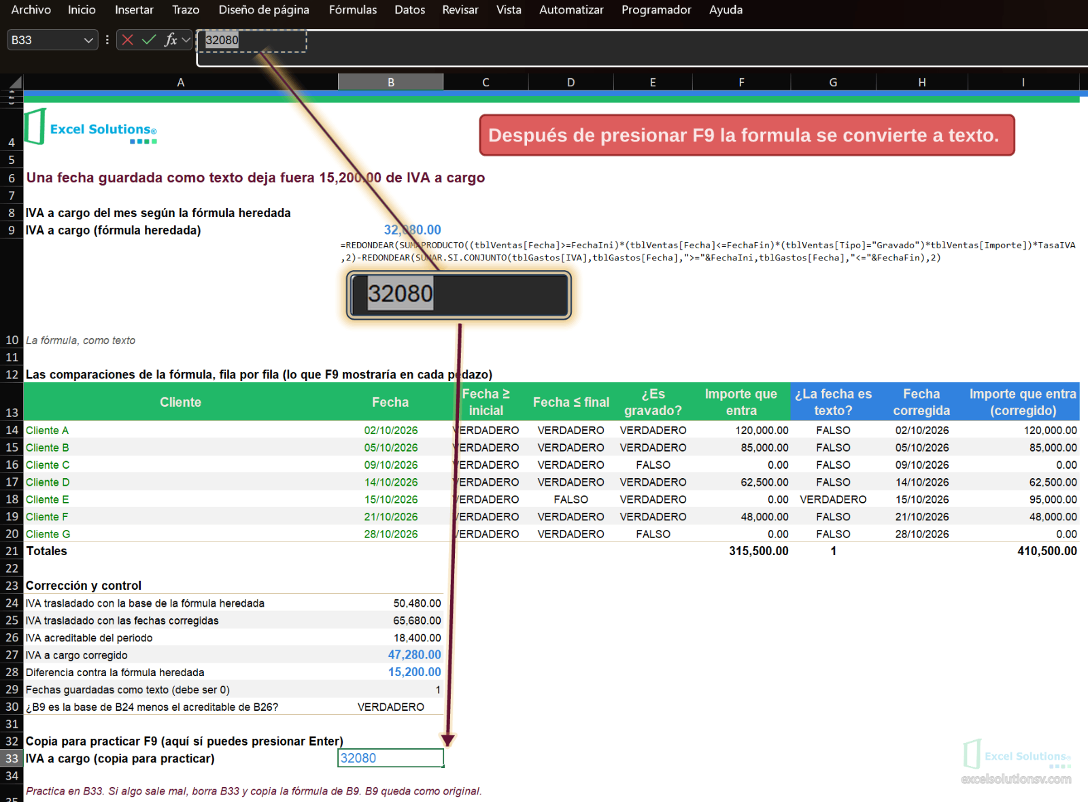Switch to the Vista tab
The height and width of the screenshot is (802, 1088).
click(509, 10)
